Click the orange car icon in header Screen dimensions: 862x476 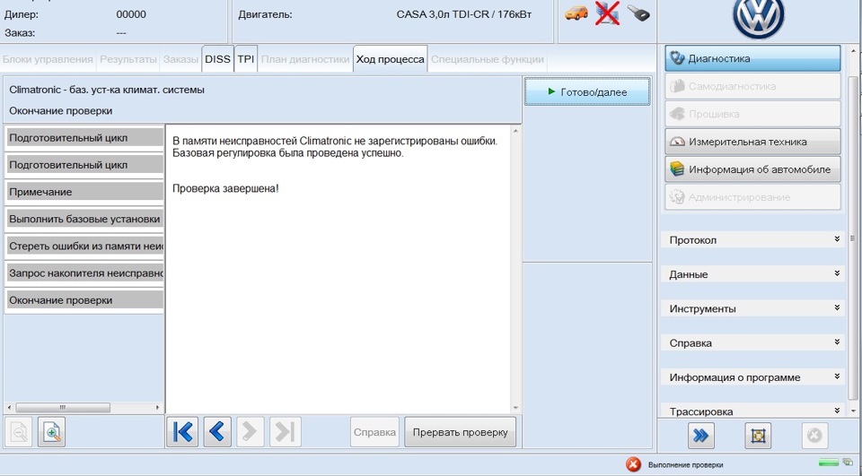tap(576, 13)
